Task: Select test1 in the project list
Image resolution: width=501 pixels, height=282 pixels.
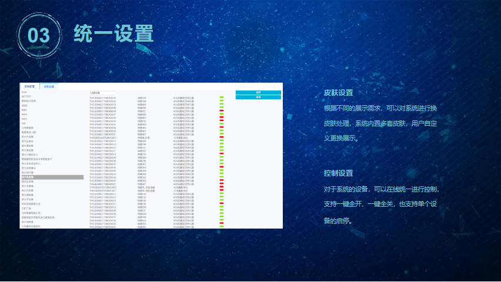Action: [24, 109]
